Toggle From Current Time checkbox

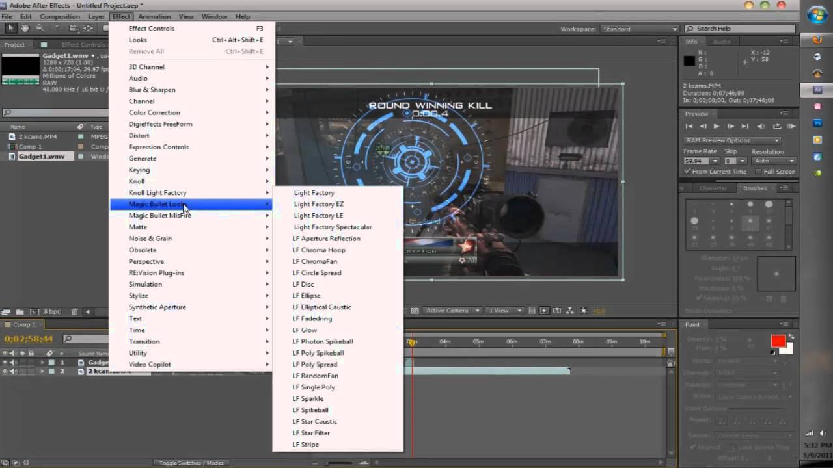tap(687, 172)
